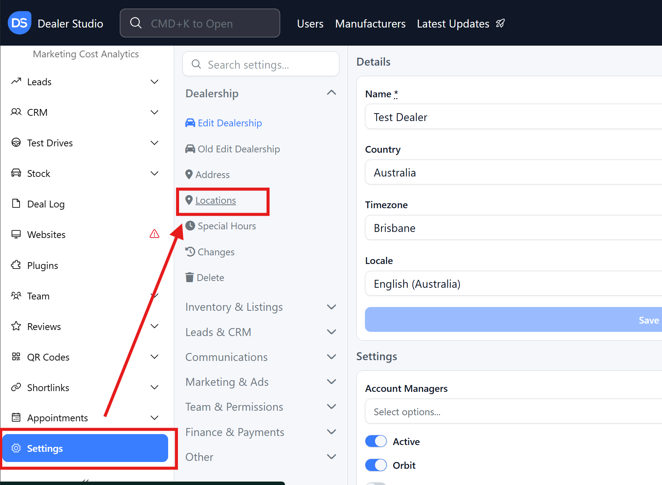Image resolution: width=662 pixels, height=485 pixels.
Task: Click the Leads trend arrow icon
Action: [16, 81]
